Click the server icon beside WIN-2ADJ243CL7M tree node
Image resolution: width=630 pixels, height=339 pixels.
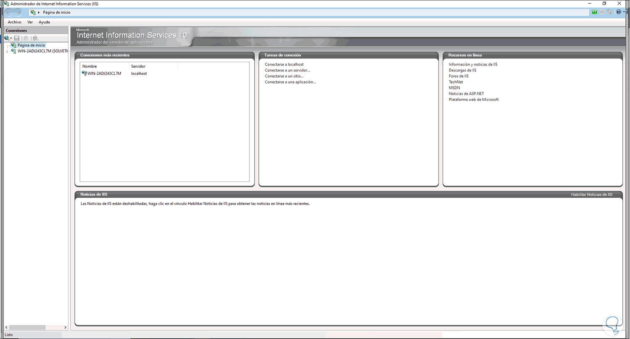tap(13, 51)
